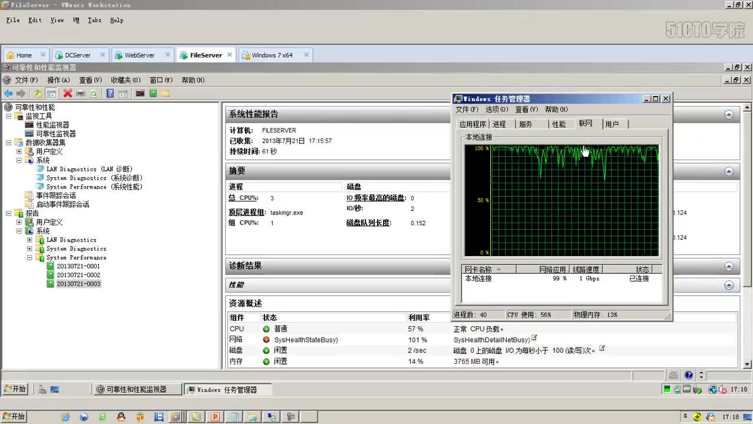
Task: Click the forward arrow in the monitor toolbar
Action: (x=21, y=94)
